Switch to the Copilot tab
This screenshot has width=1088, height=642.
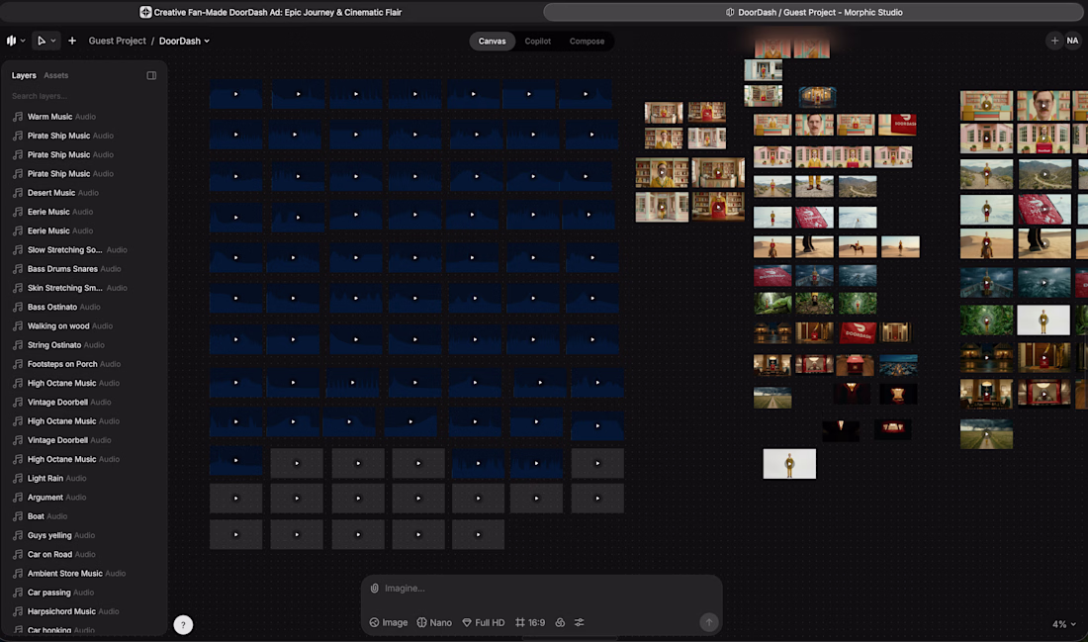point(538,41)
